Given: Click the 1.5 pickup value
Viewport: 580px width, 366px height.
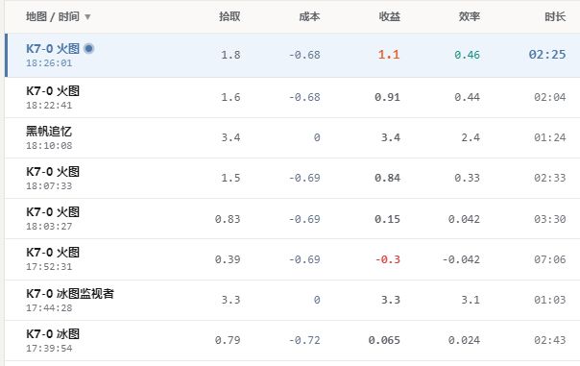Looking at the screenshot, I should pos(230,178).
